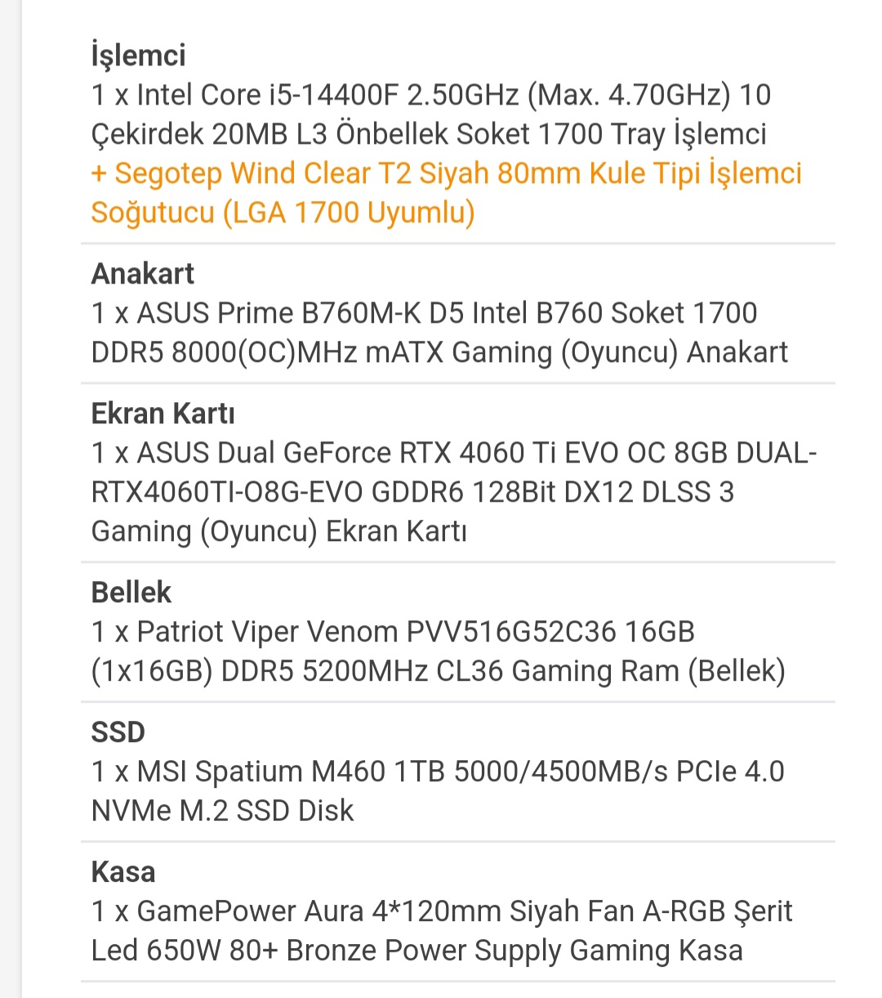Select the Bellek section heading
Viewport: 882px width, 998px height.
131,592
